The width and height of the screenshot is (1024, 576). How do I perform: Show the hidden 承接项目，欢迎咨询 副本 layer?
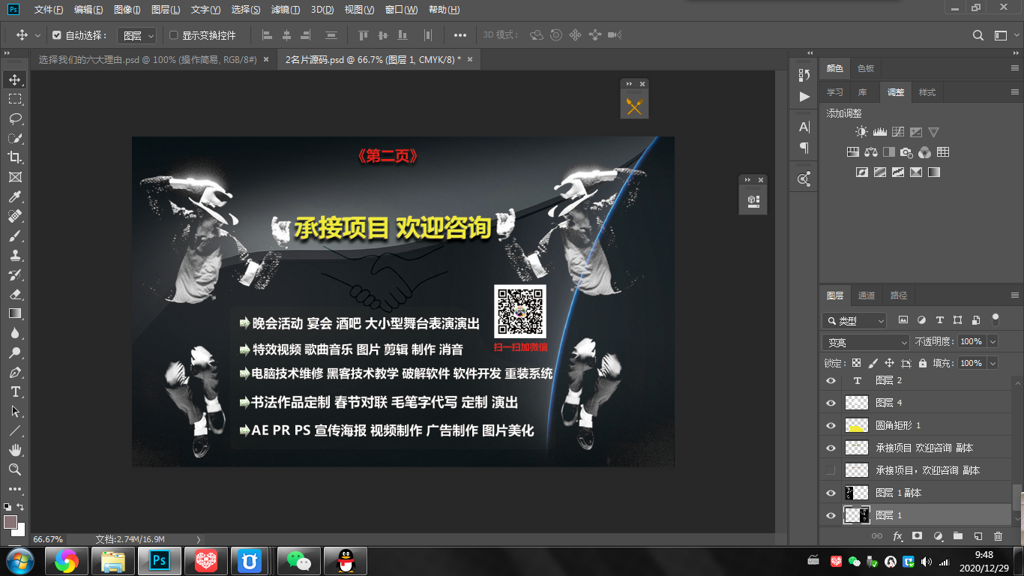[831, 470]
